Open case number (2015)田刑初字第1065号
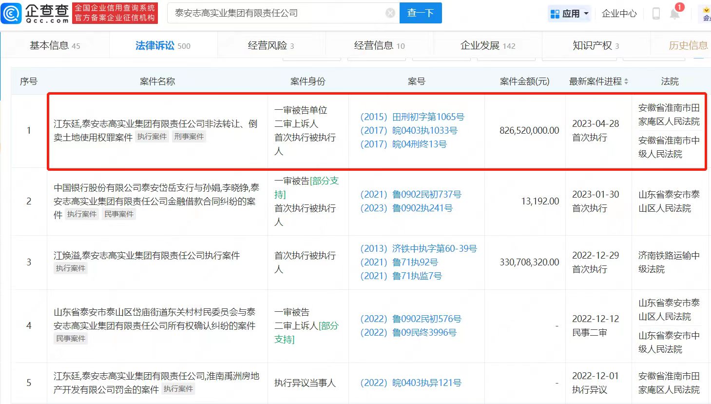 (412, 117)
